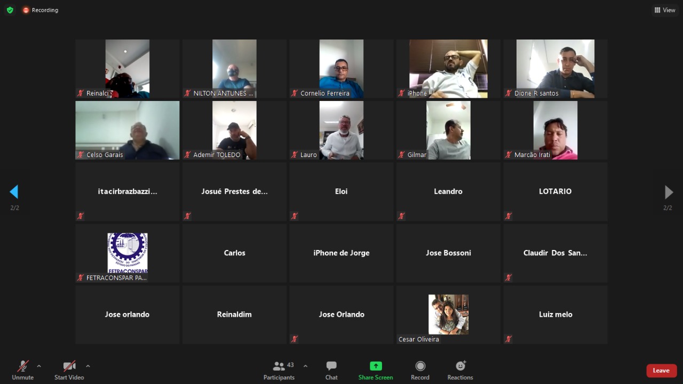This screenshot has height=384, width=683.
Task: Click the green Share Screen icon
Action: (x=376, y=366)
